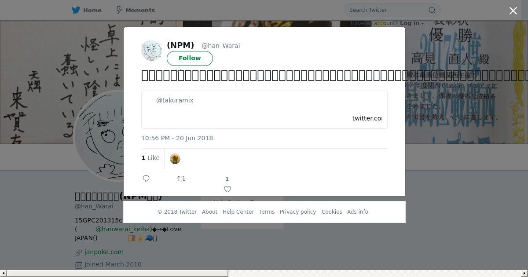Open tweet options chevron below Follow
Screen dimensions: 528x277
[178, 70]
